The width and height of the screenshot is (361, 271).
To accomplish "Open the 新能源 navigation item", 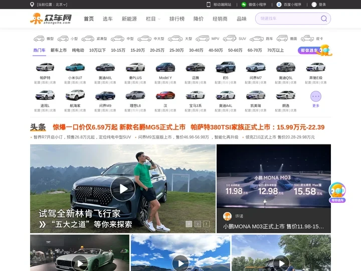I will 129,19.
